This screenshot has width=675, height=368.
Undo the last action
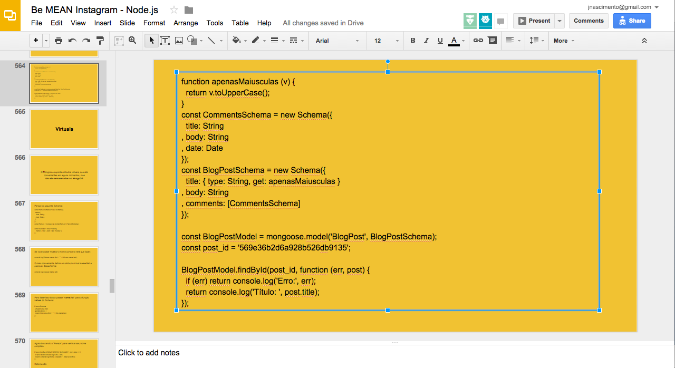tap(72, 41)
